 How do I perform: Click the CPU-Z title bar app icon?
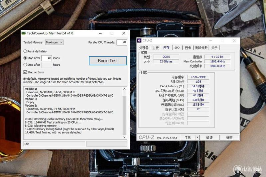(x=139, y=41)
